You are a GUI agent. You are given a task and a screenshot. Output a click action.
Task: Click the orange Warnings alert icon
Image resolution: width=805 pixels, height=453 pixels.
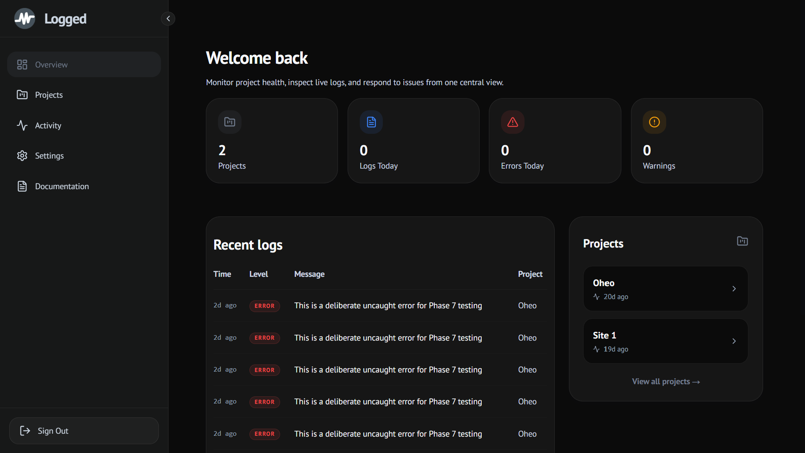(x=654, y=122)
